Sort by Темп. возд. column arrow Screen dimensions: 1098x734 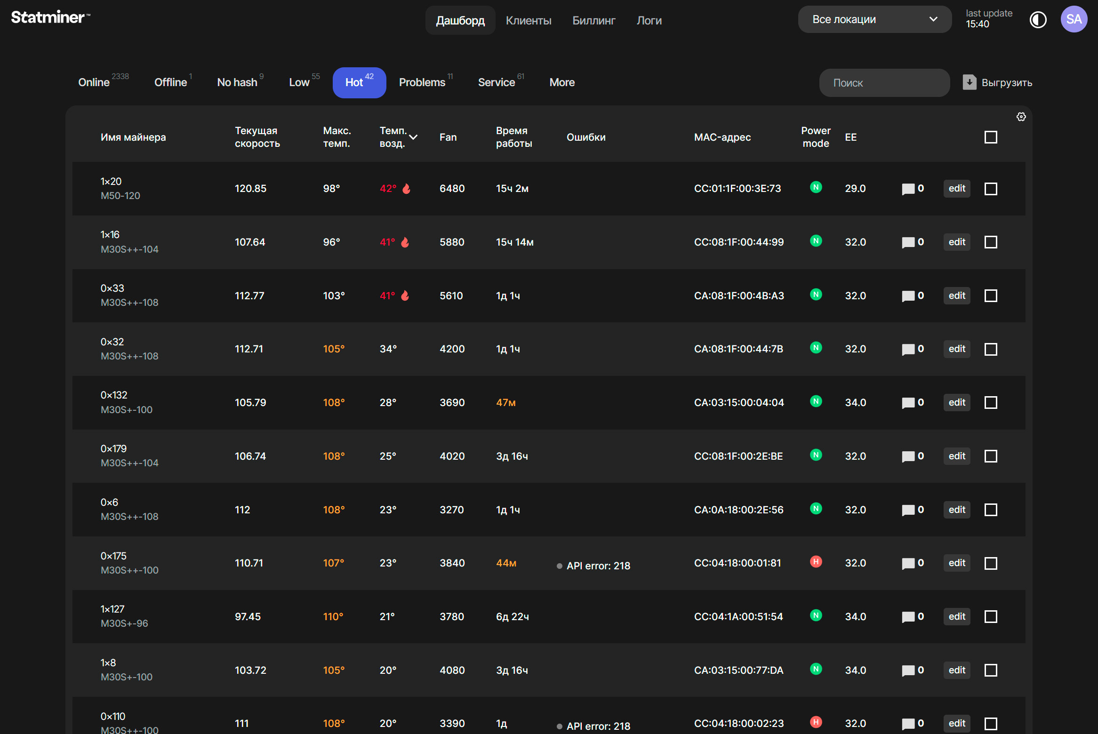[413, 137]
